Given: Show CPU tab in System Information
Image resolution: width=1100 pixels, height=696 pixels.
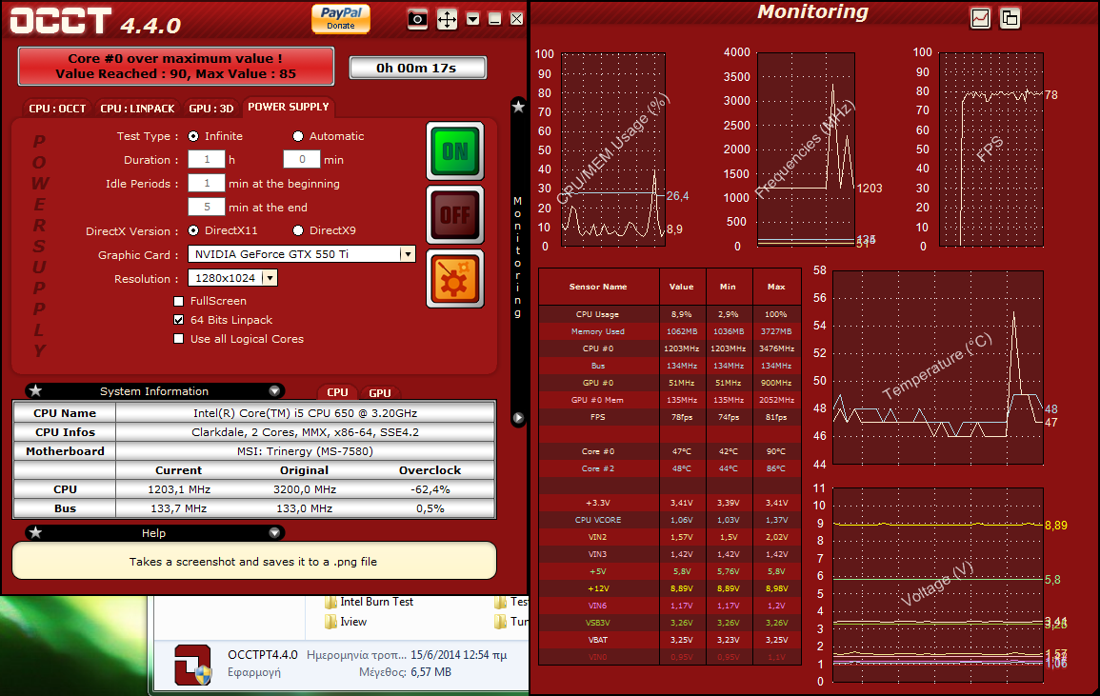Looking at the screenshot, I should [x=337, y=392].
